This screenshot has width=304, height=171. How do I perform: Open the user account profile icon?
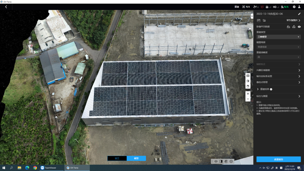tap(299, 7)
